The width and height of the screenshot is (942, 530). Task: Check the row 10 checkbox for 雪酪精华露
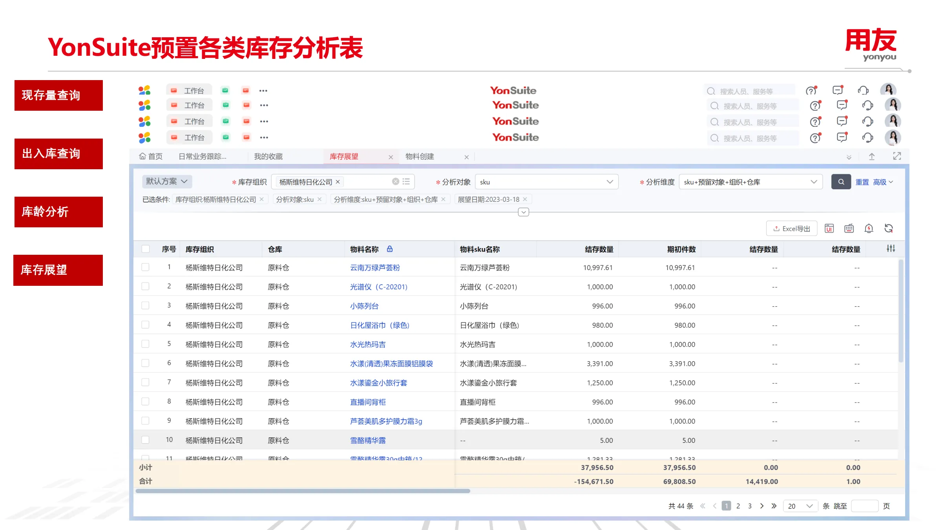click(145, 440)
